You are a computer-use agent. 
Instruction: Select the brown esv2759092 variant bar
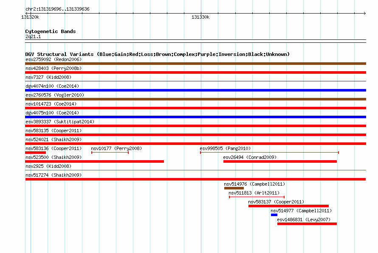point(195,64)
